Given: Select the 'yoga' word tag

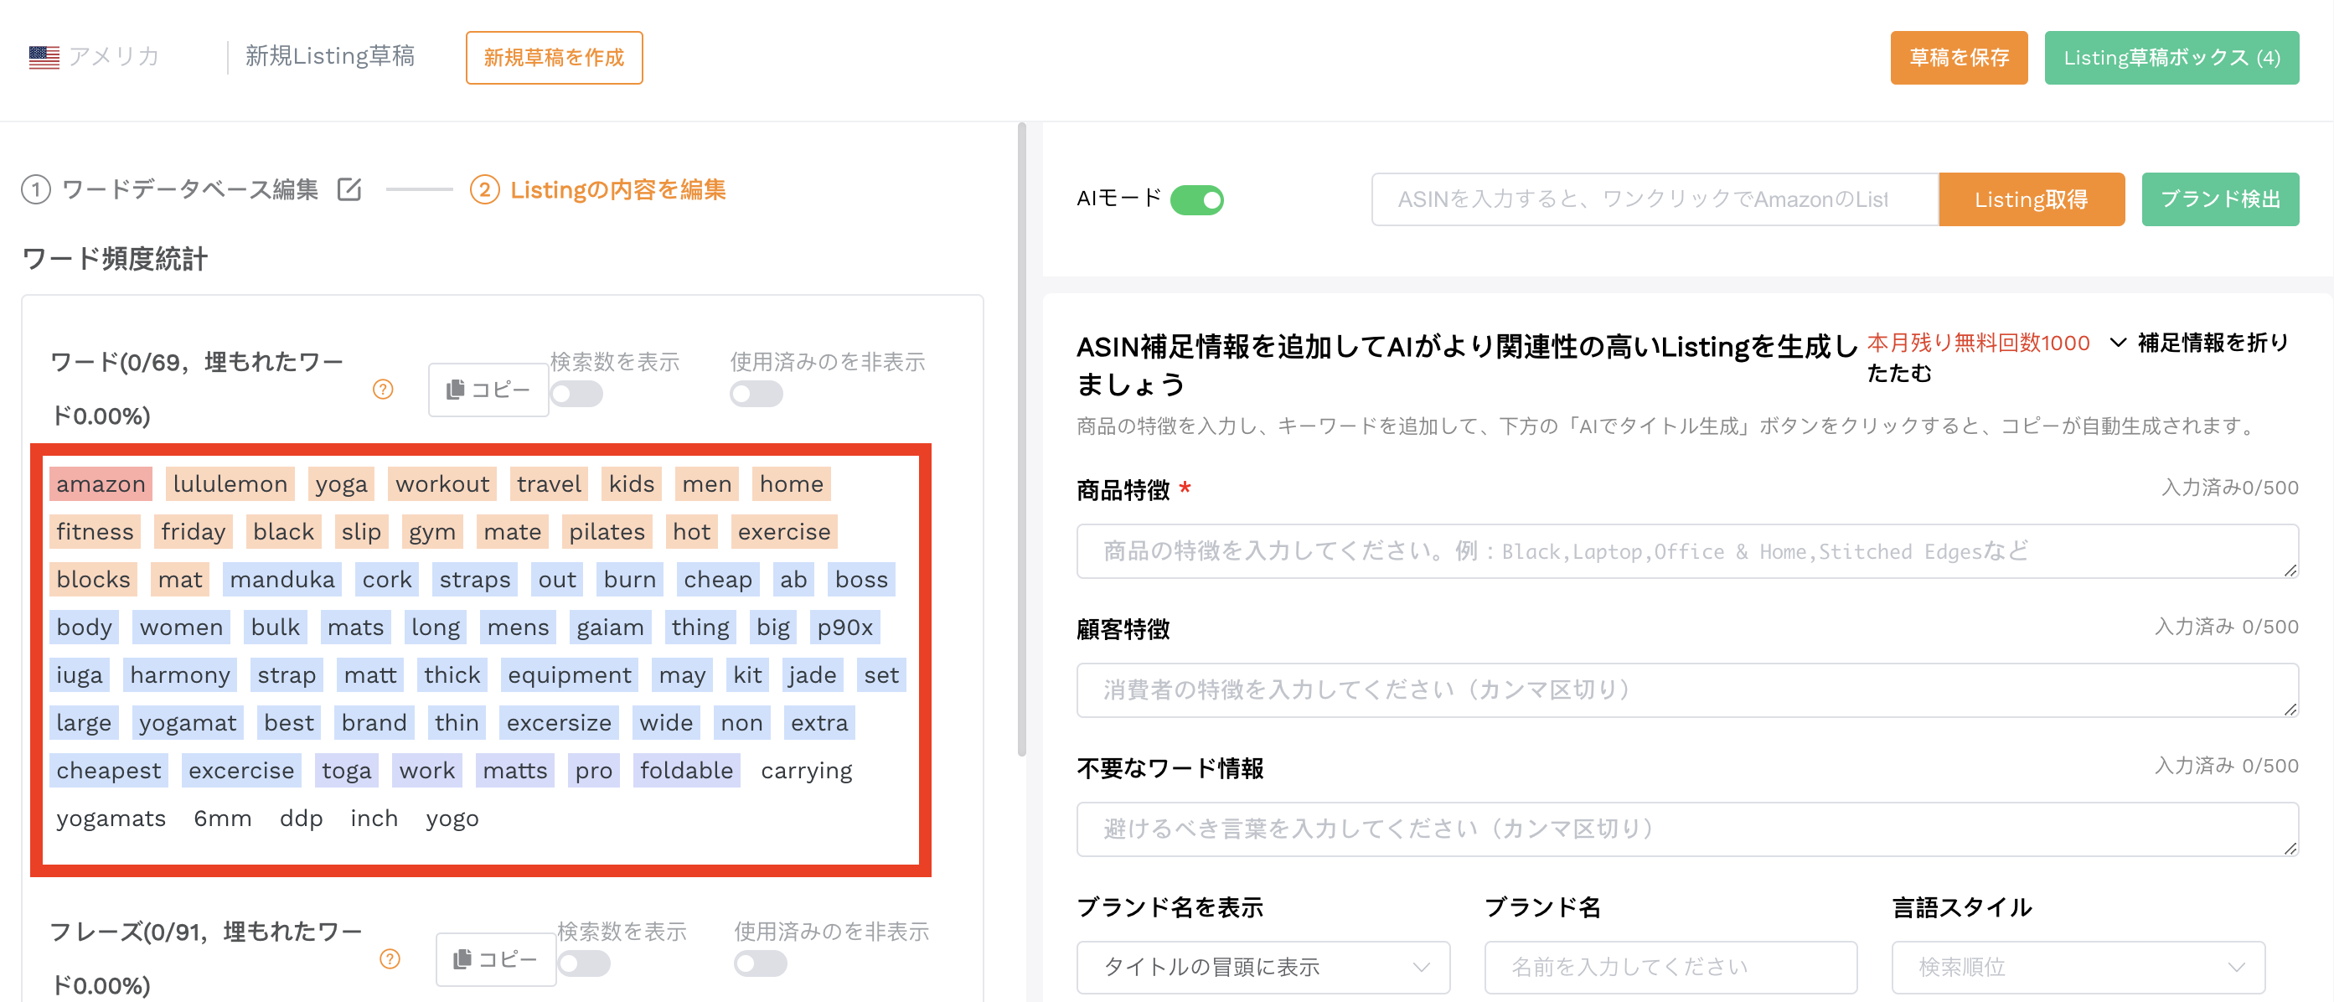Looking at the screenshot, I should click(x=342, y=483).
